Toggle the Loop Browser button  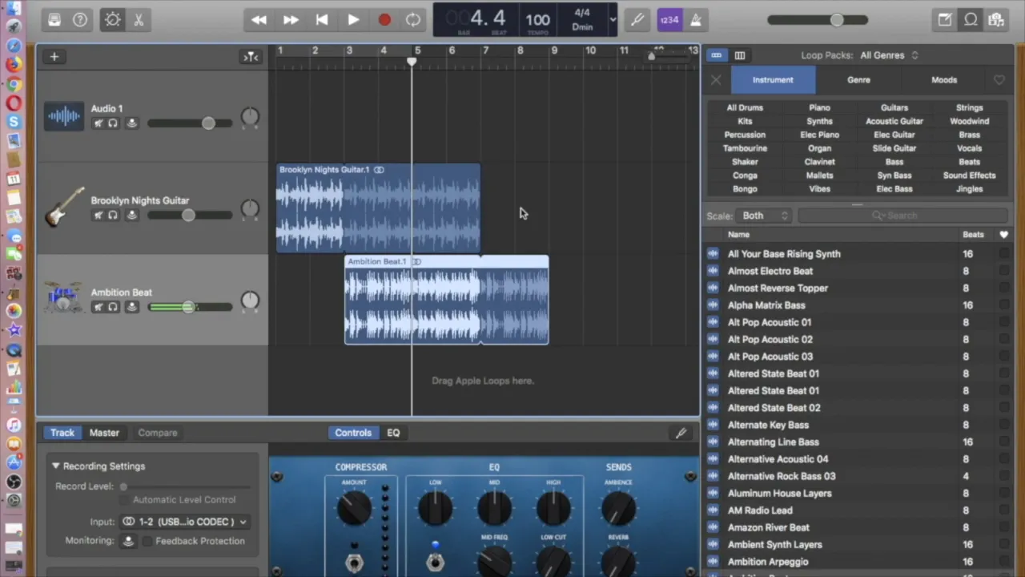(x=971, y=20)
